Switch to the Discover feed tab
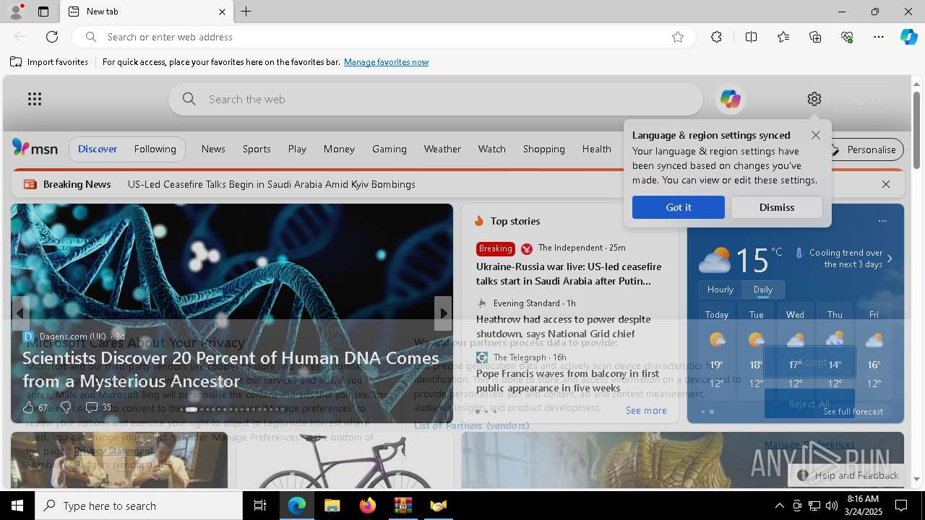Screen dimensions: 925x520 [x=98, y=149]
